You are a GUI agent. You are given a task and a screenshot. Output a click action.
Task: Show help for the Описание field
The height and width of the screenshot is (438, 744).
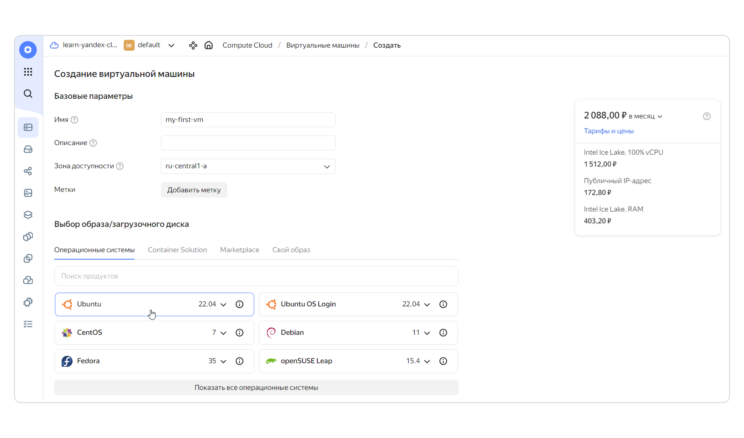(x=93, y=143)
